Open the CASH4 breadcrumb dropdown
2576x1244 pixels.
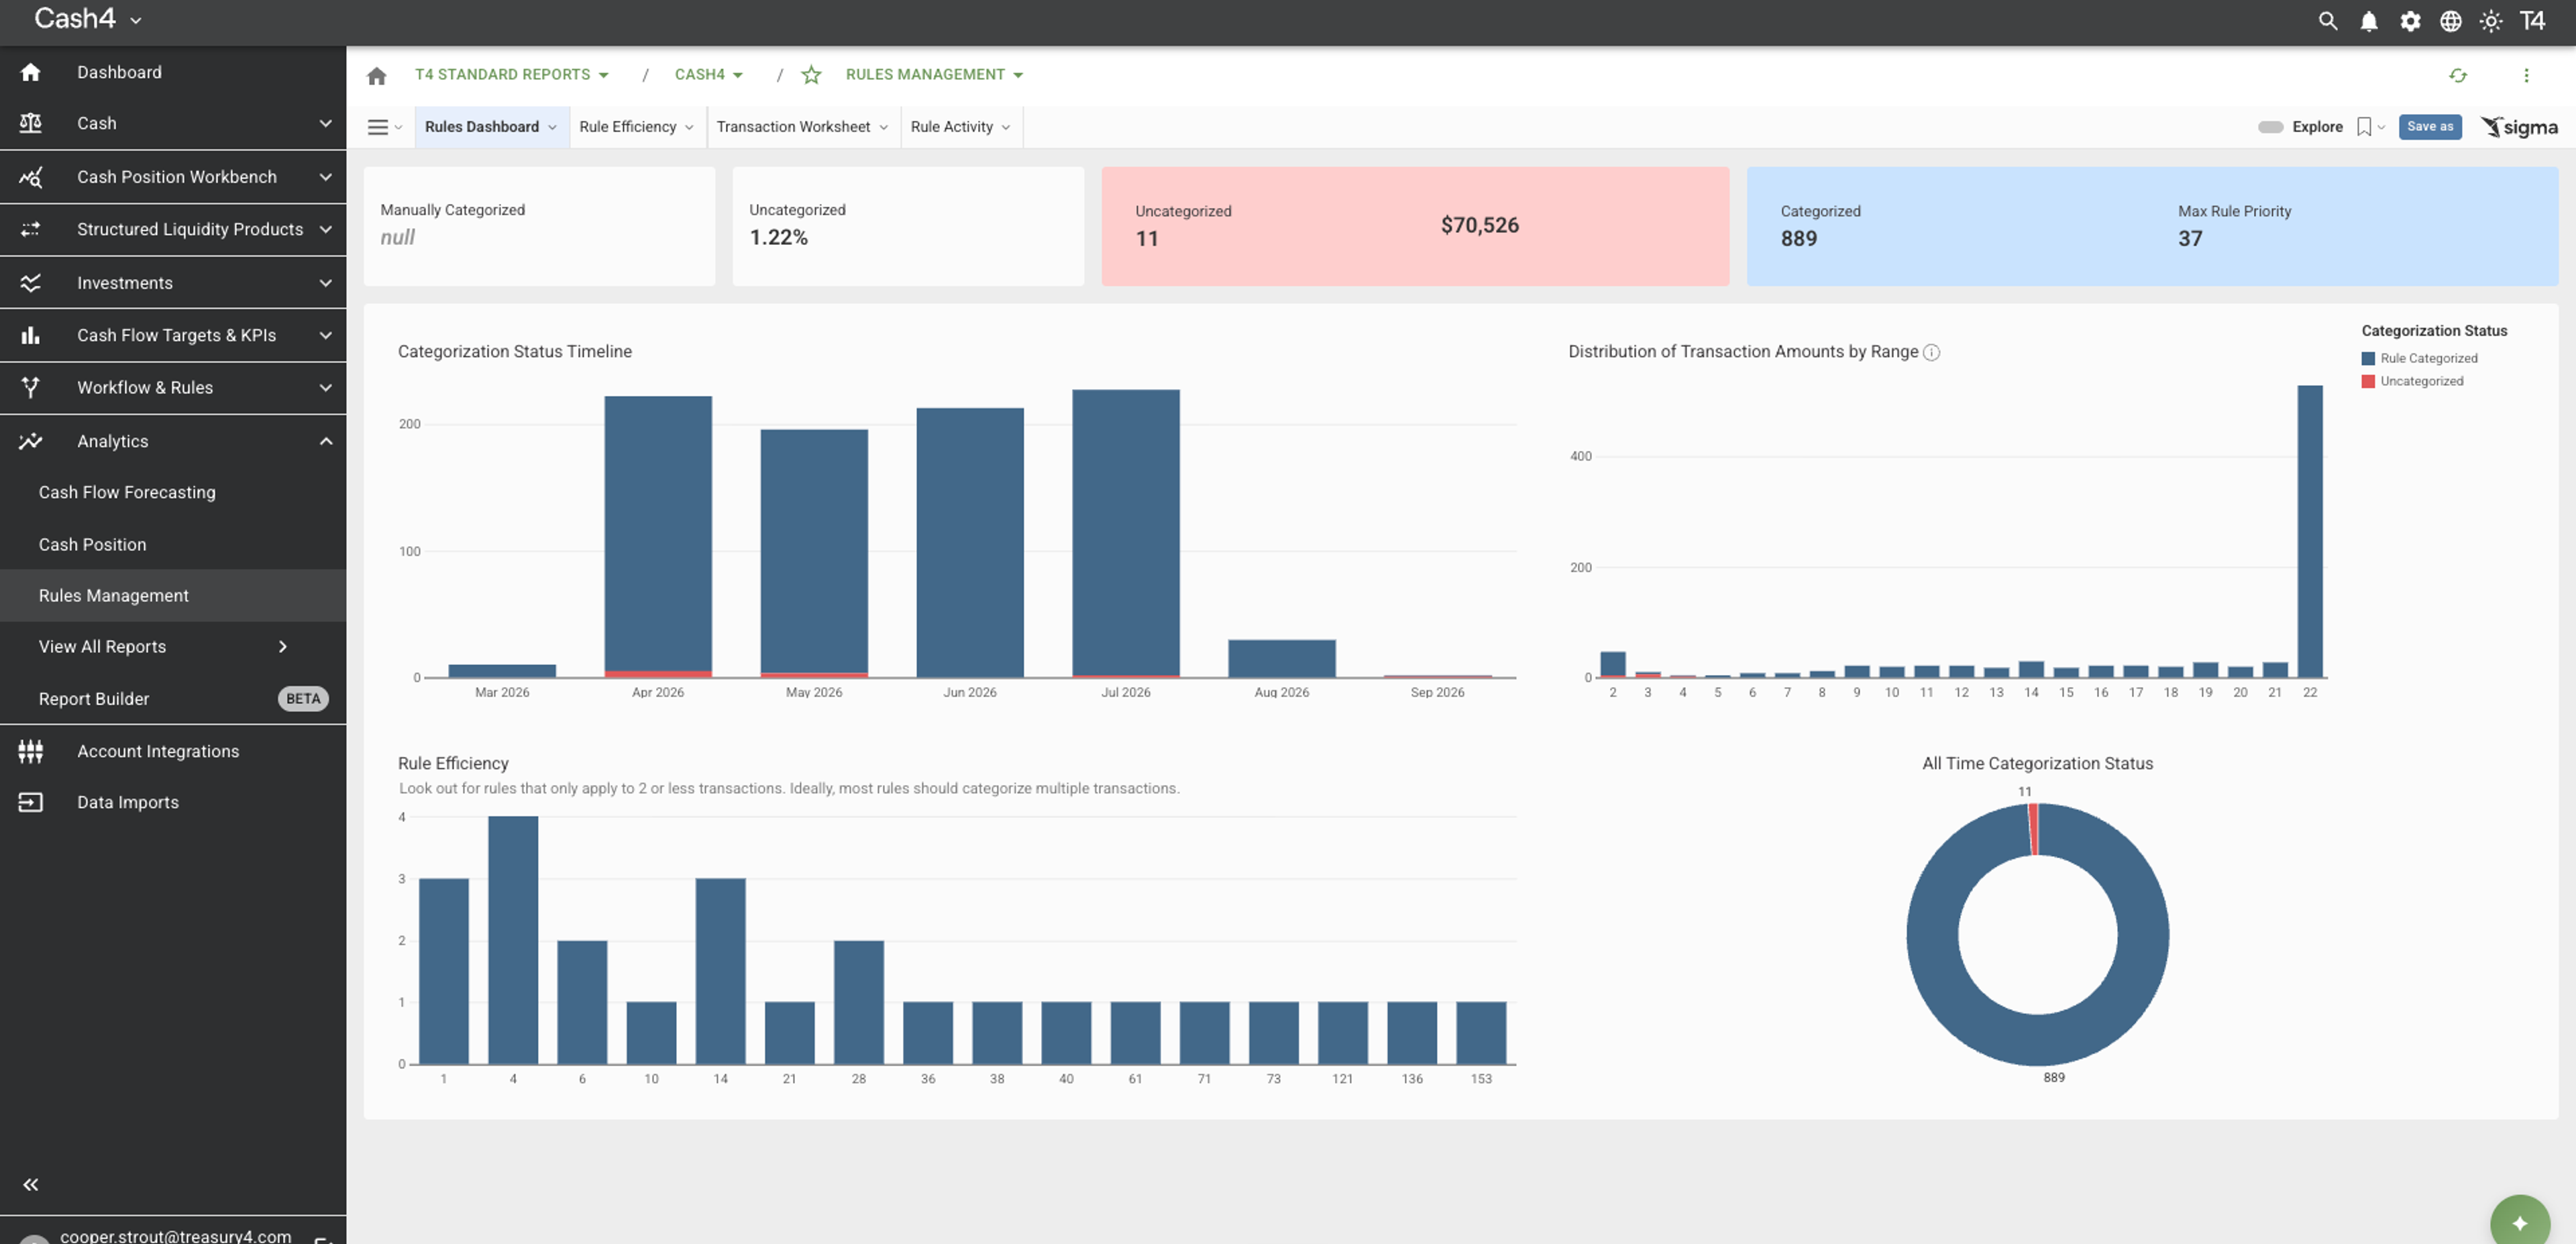click(708, 75)
